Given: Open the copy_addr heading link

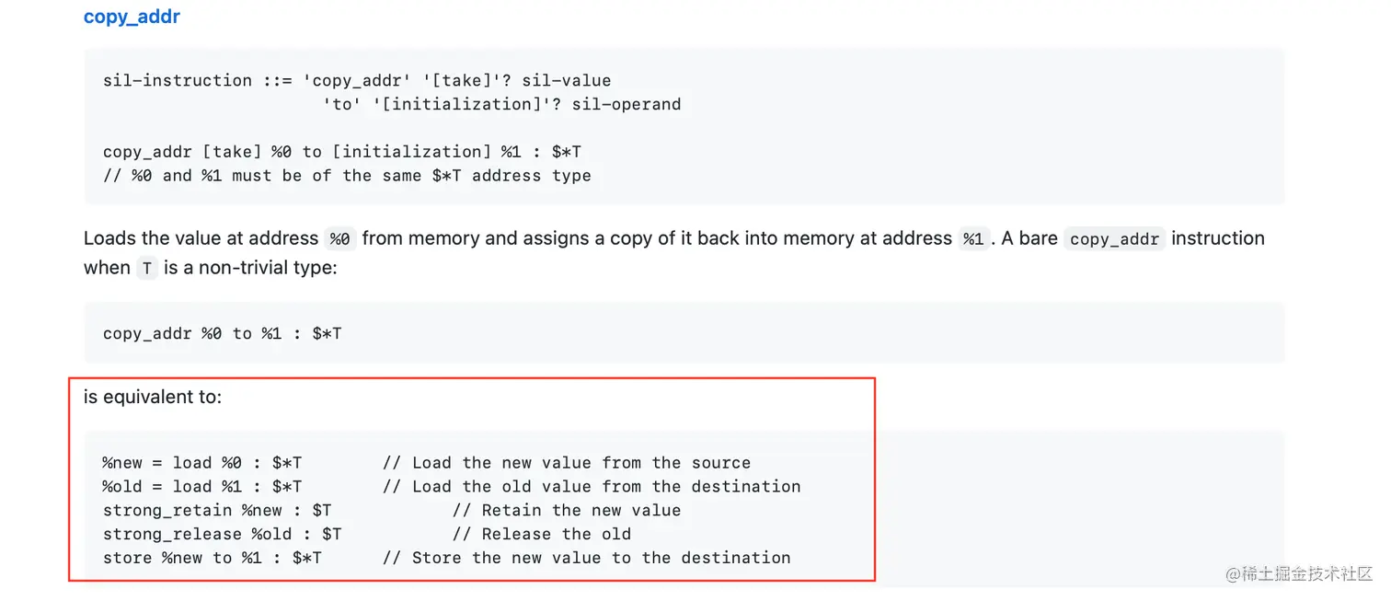Looking at the screenshot, I should [132, 17].
